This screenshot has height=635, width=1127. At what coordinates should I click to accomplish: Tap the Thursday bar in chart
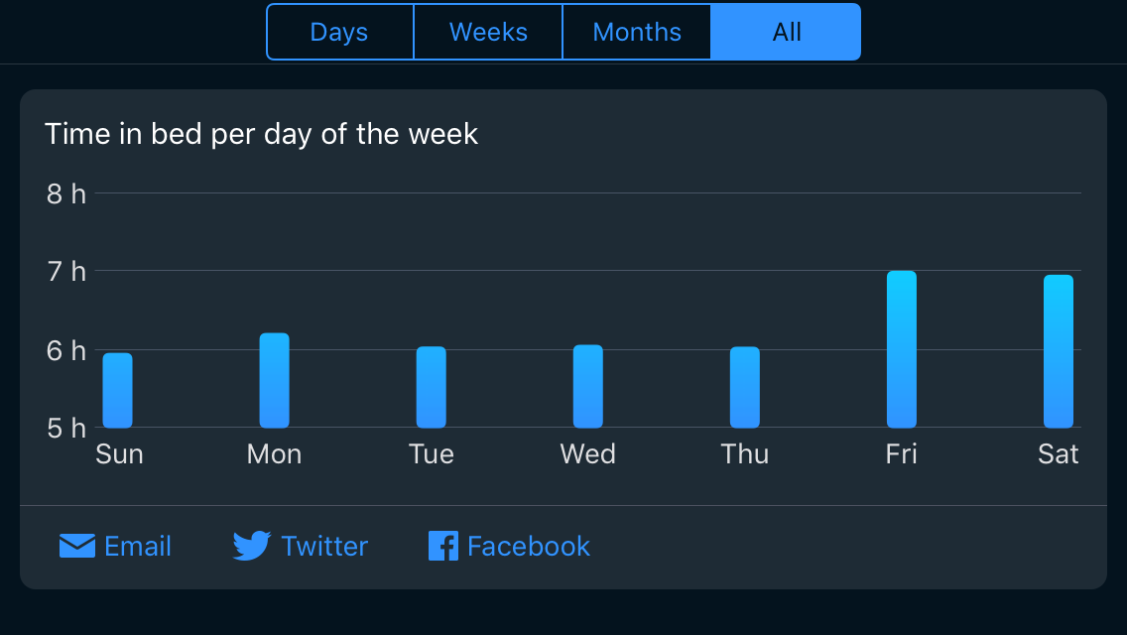[x=744, y=387]
